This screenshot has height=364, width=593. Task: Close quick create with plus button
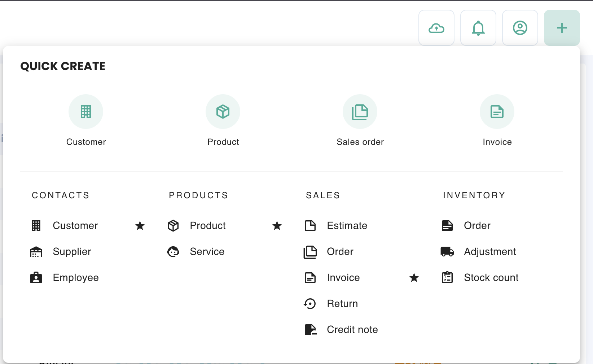click(x=562, y=28)
